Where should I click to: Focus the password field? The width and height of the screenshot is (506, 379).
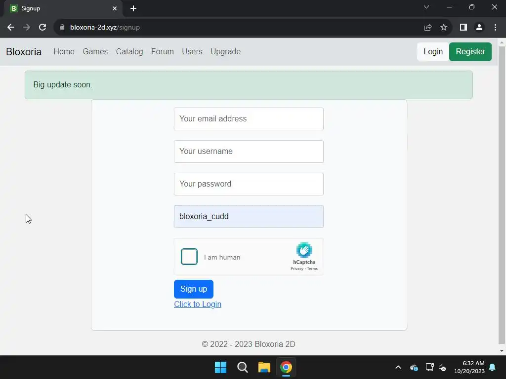[249, 184]
